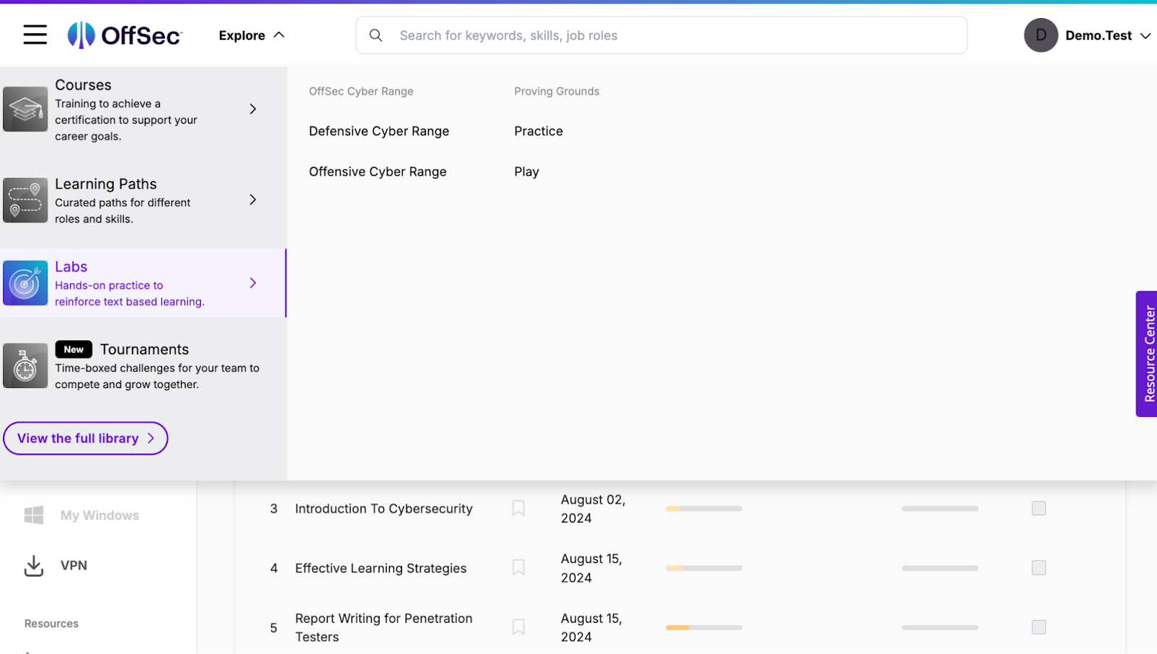This screenshot has width=1157, height=654.
Task: Open My Windows in sidebar
Action: click(82, 515)
